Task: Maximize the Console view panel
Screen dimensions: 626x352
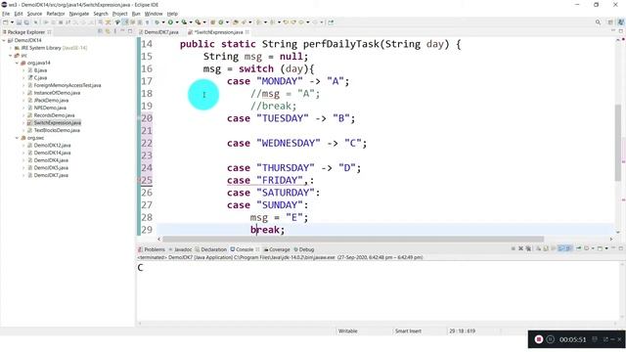Action: [621, 248]
